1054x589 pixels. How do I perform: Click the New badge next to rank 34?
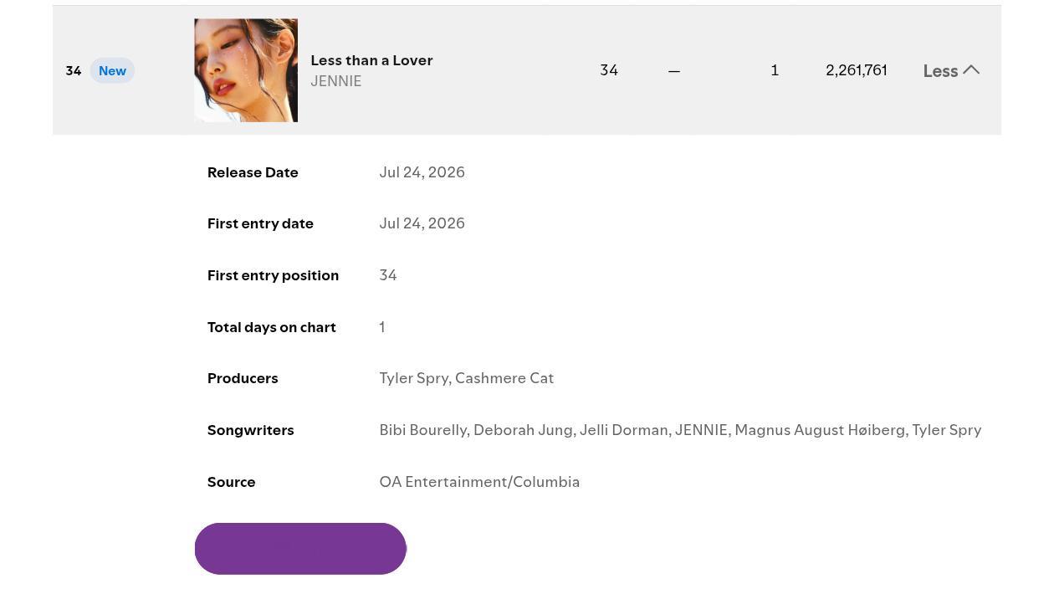pyautogui.click(x=112, y=70)
